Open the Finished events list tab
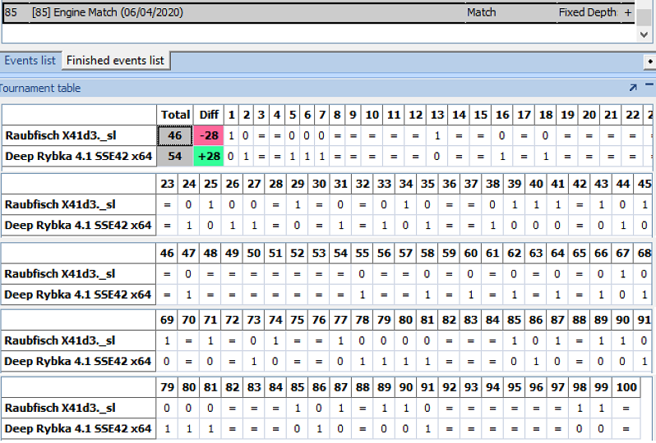Image resolution: width=656 pixels, height=443 pixels. click(115, 61)
